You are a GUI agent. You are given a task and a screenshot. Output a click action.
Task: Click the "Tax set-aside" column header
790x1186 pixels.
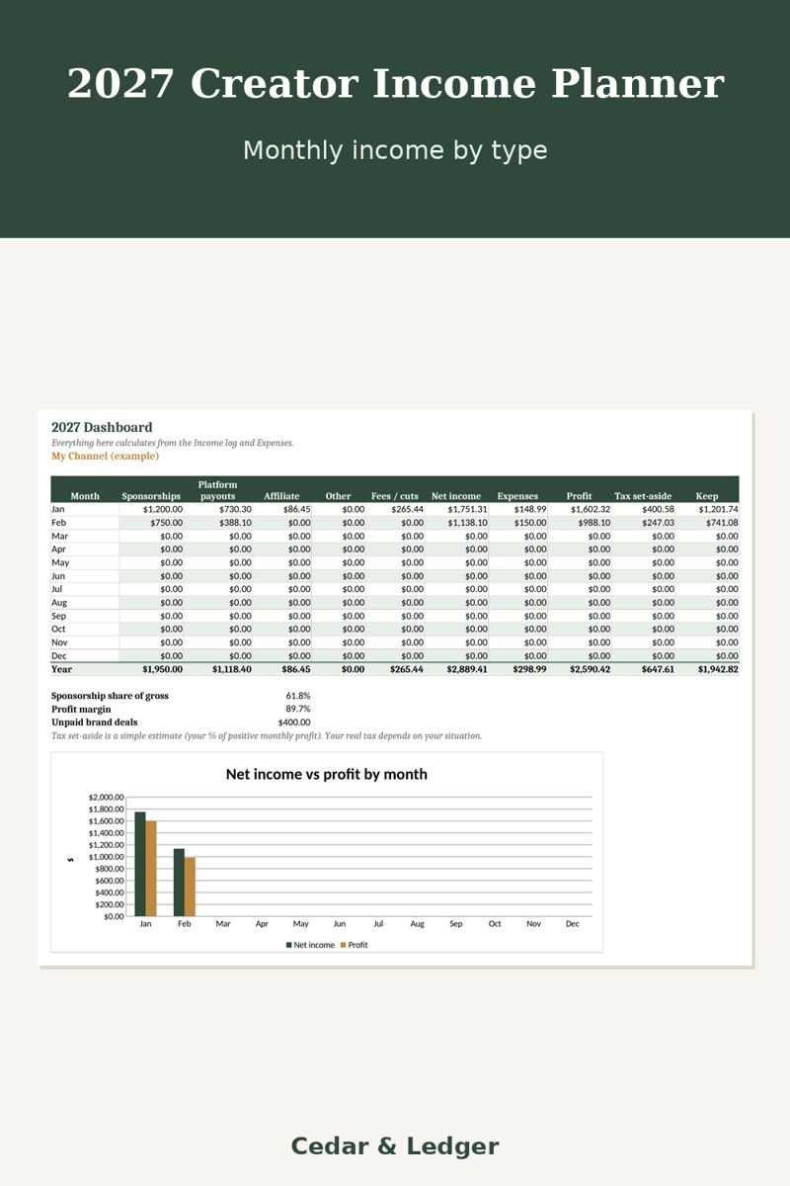643,496
